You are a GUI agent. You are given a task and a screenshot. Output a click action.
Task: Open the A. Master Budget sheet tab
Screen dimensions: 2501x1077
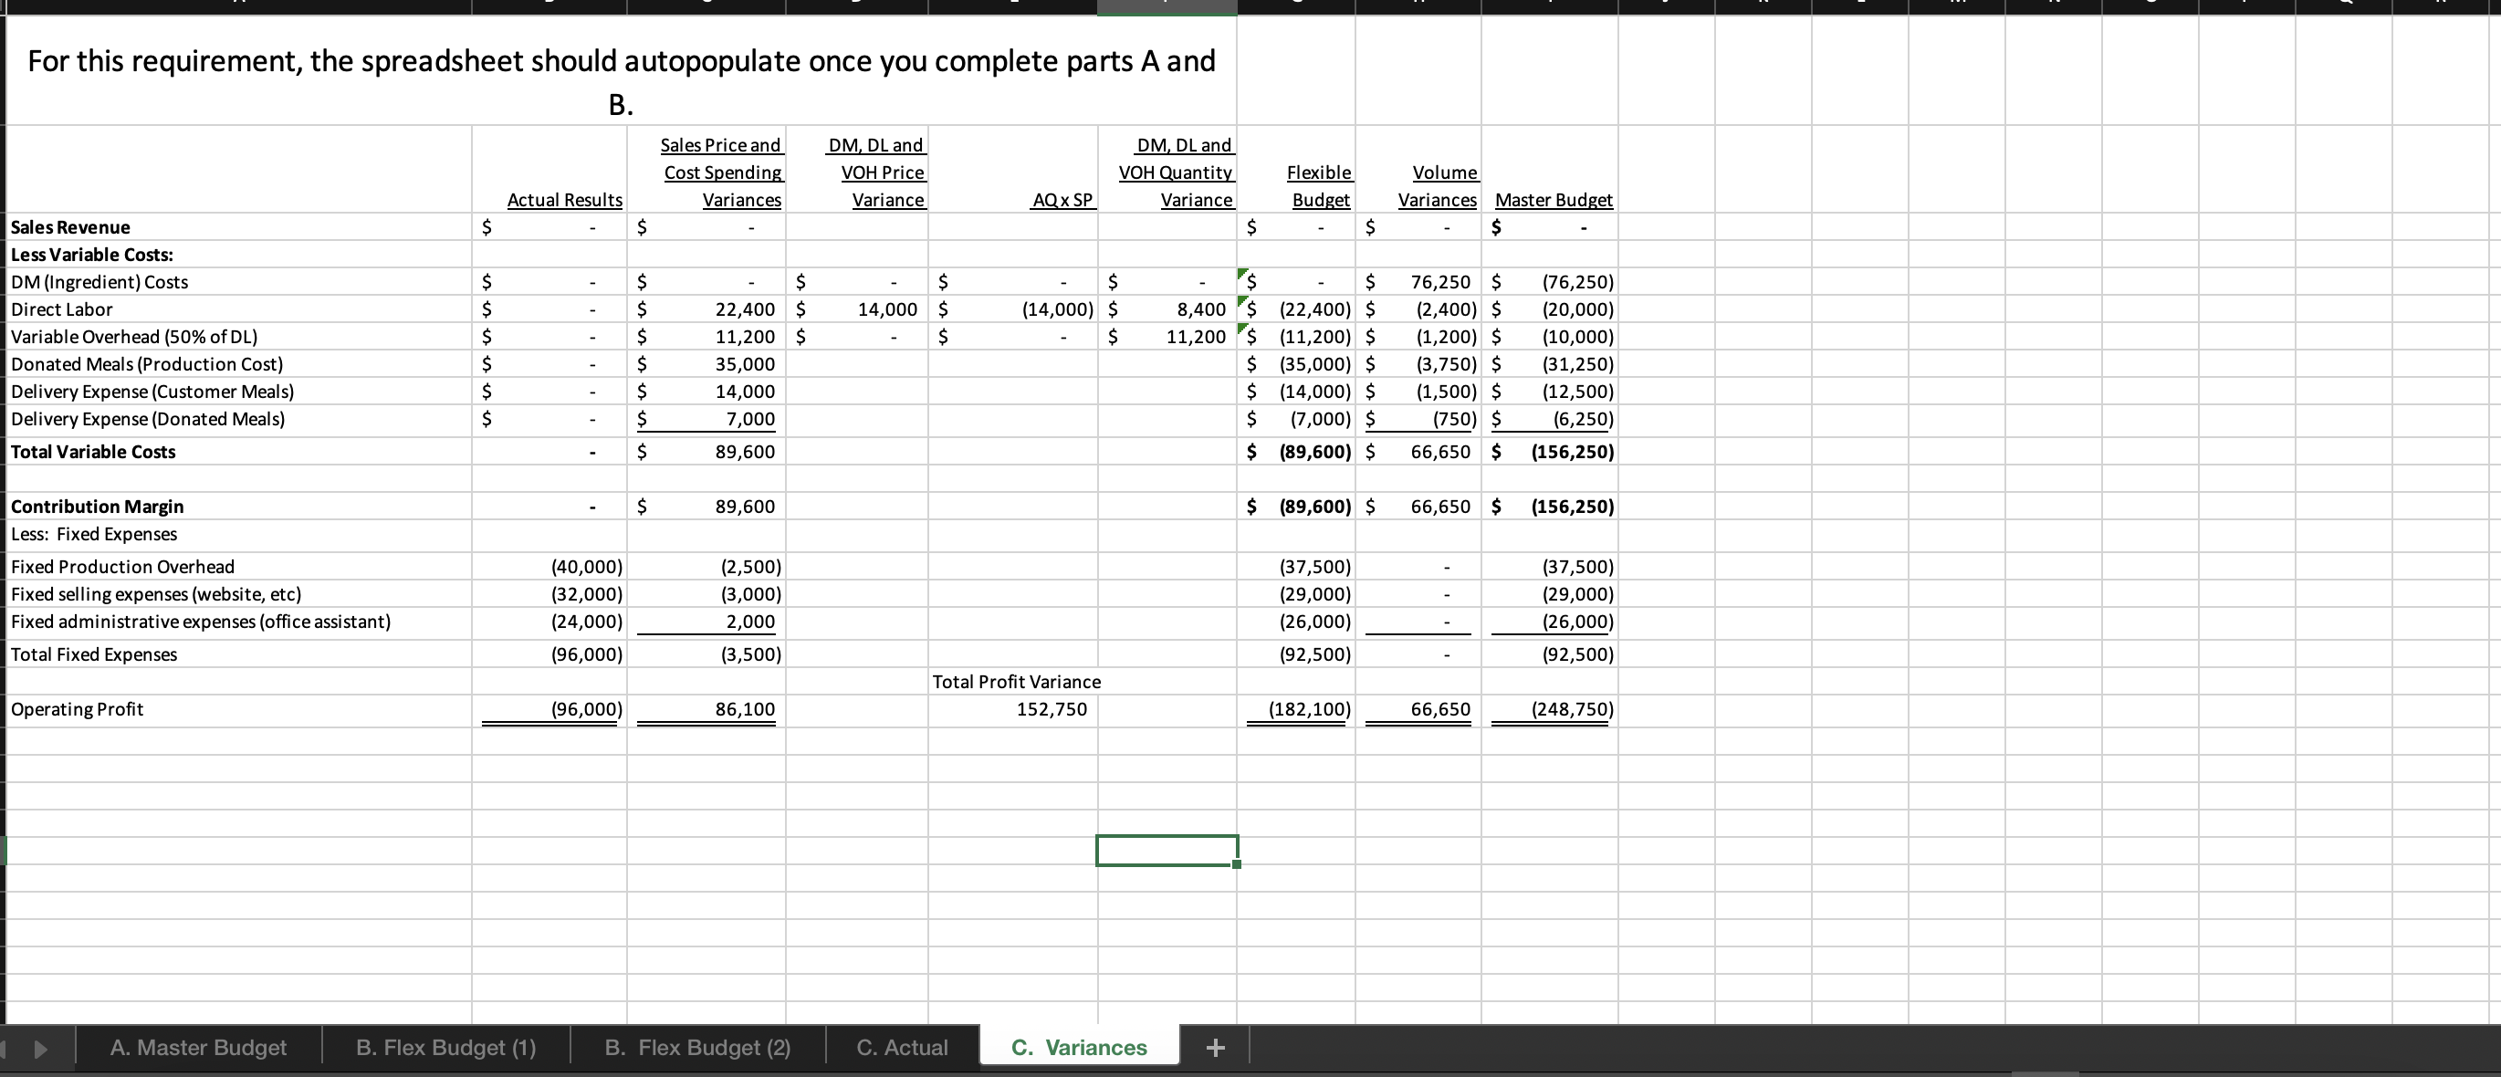click(198, 1047)
